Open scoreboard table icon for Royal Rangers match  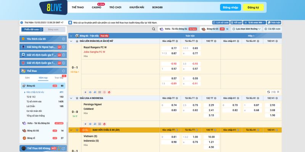(100, 92)
